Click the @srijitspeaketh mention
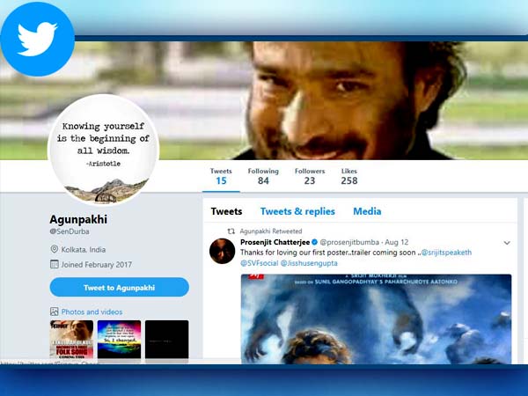This screenshot has width=528, height=396. click(446, 253)
